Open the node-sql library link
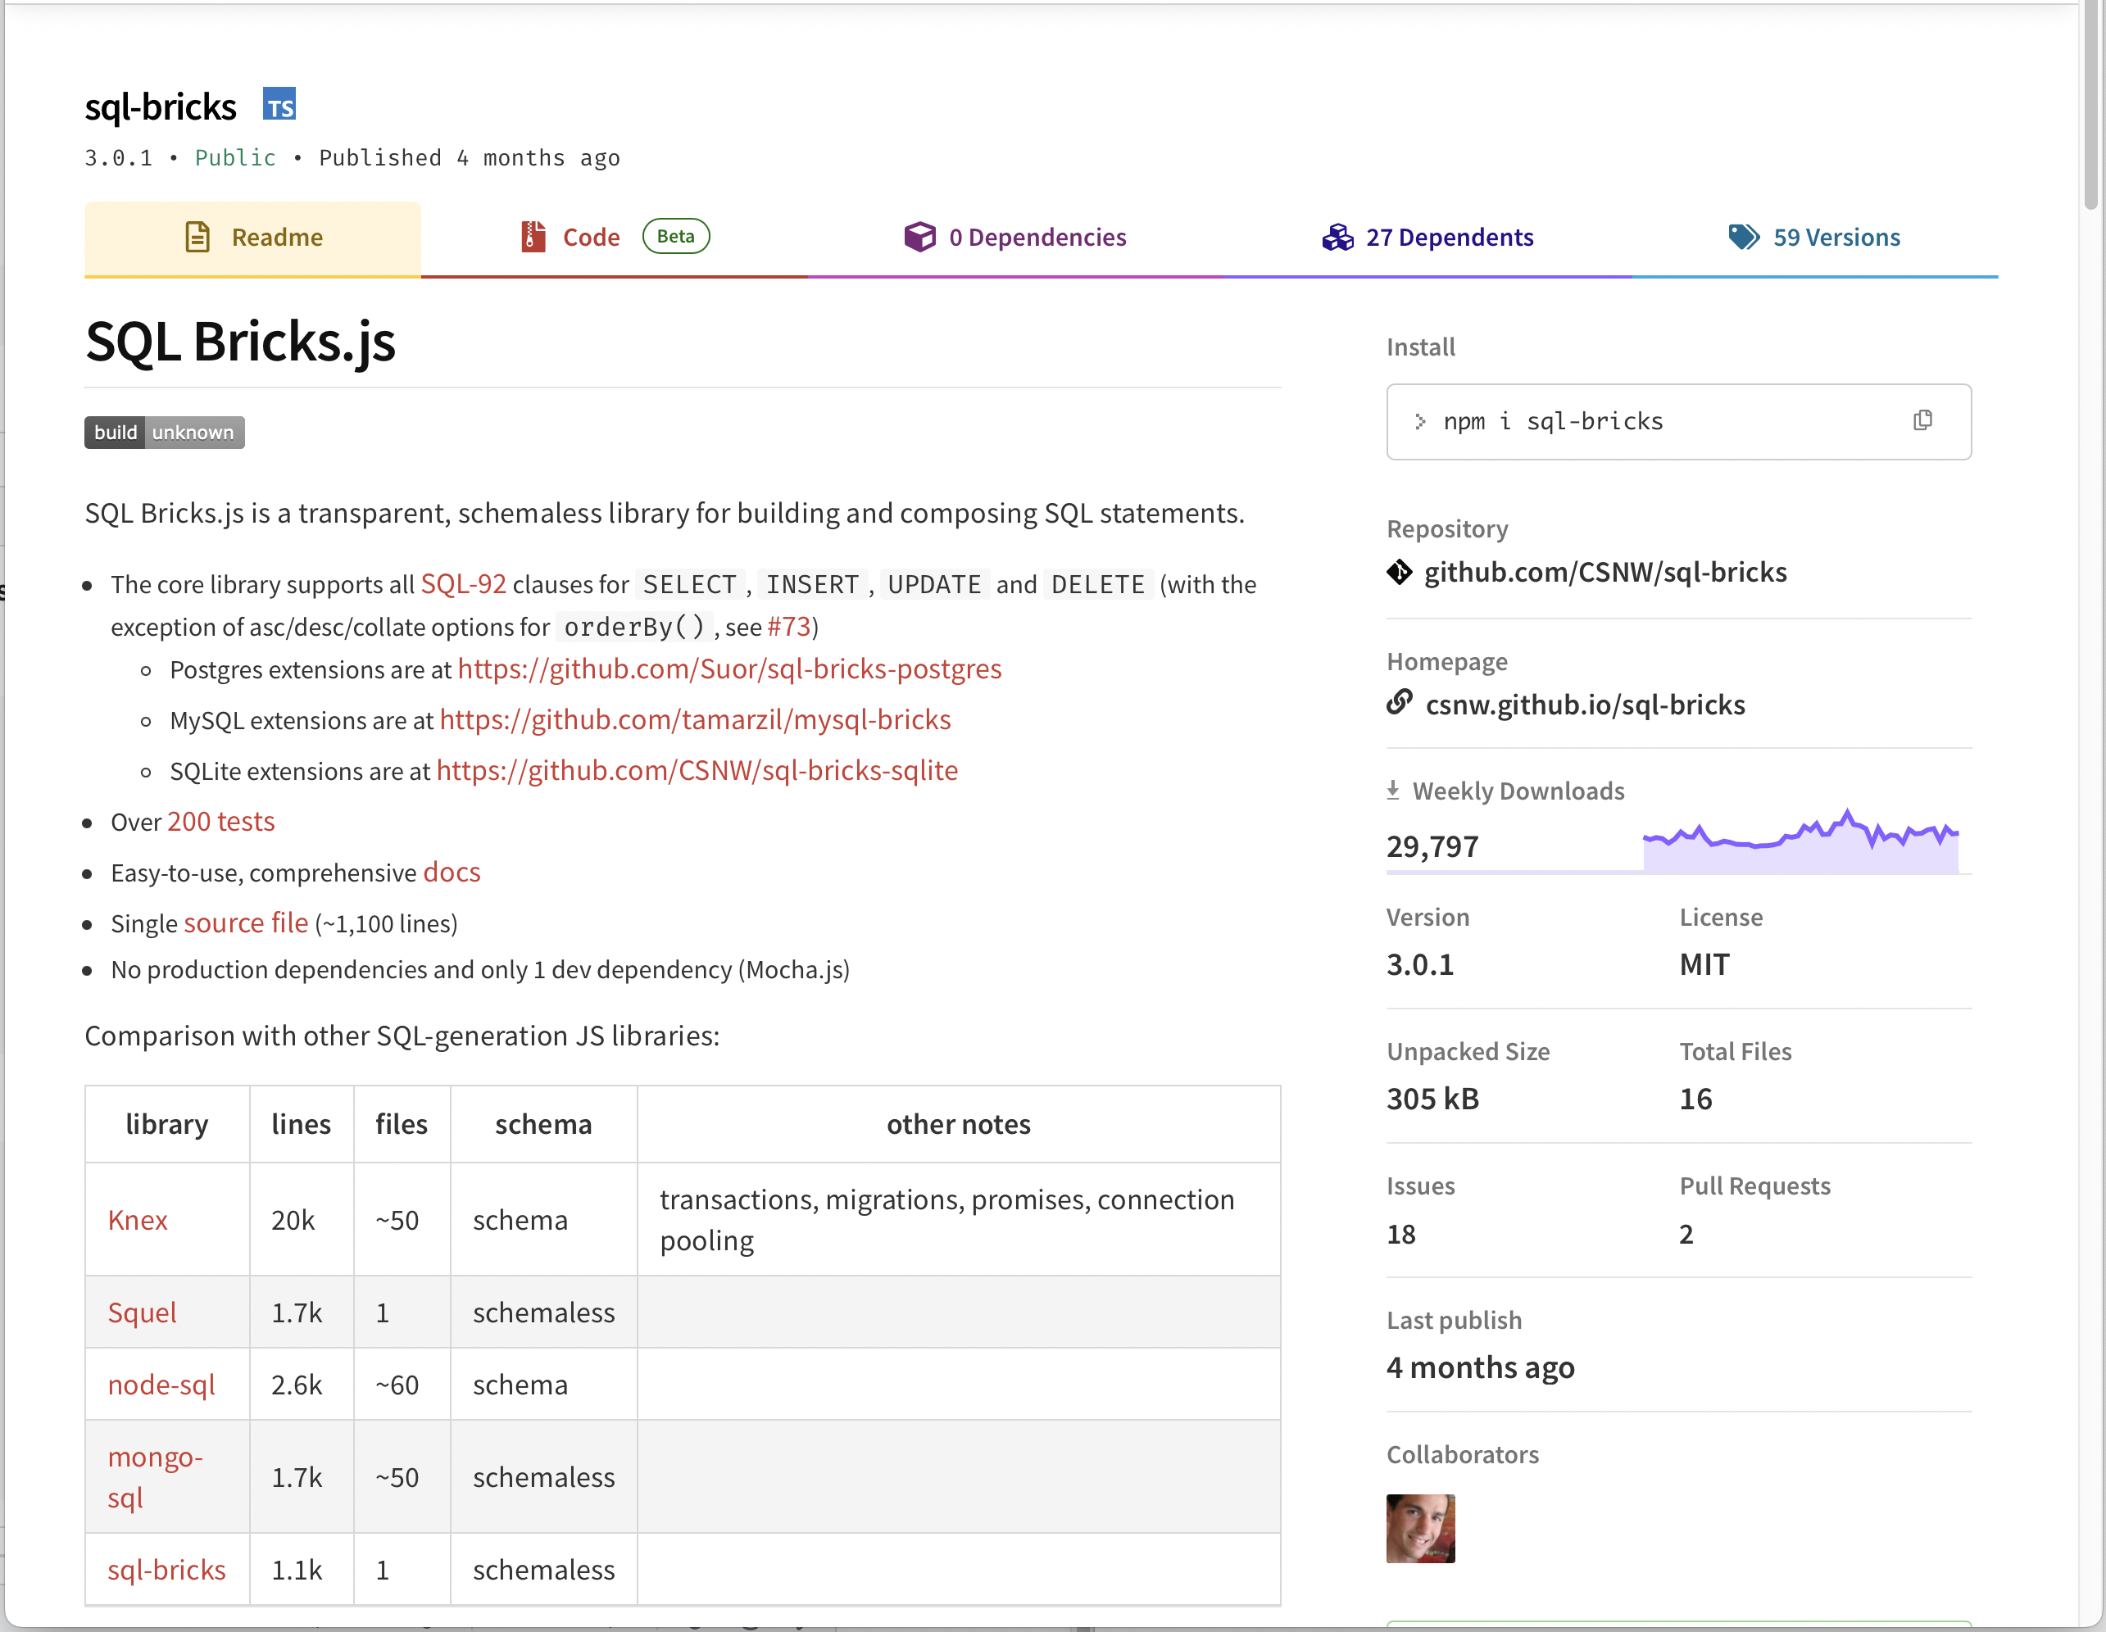 click(161, 1385)
